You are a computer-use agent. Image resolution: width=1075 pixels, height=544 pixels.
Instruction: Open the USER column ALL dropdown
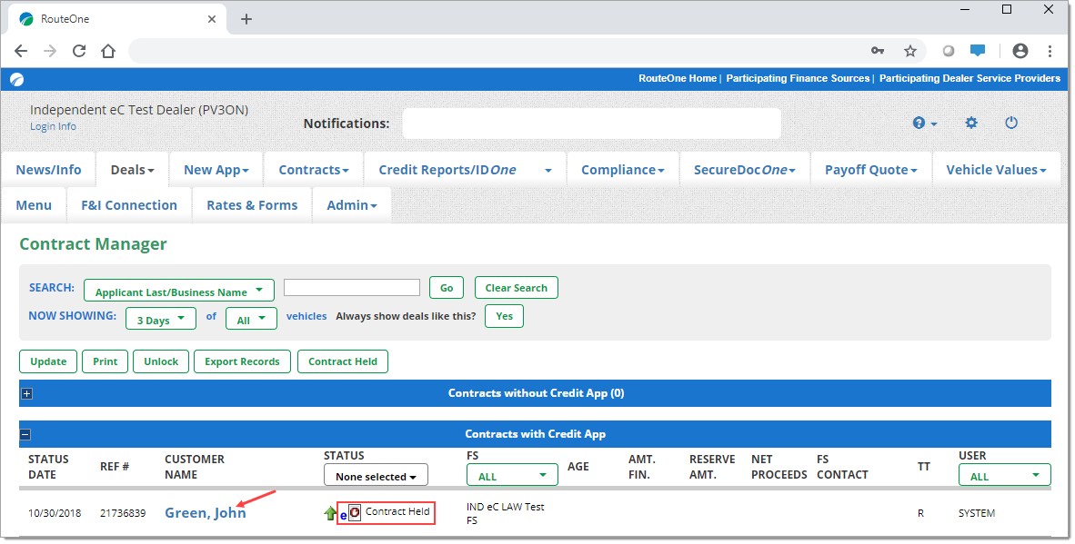pyautogui.click(x=1004, y=475)
